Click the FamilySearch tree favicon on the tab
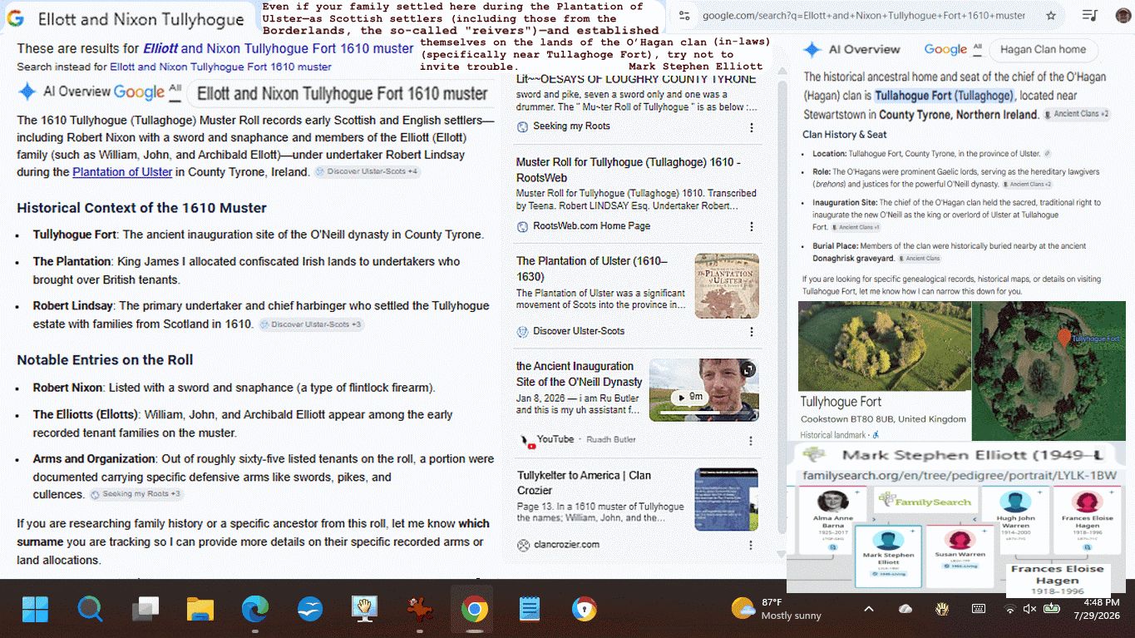 (814, 455)
